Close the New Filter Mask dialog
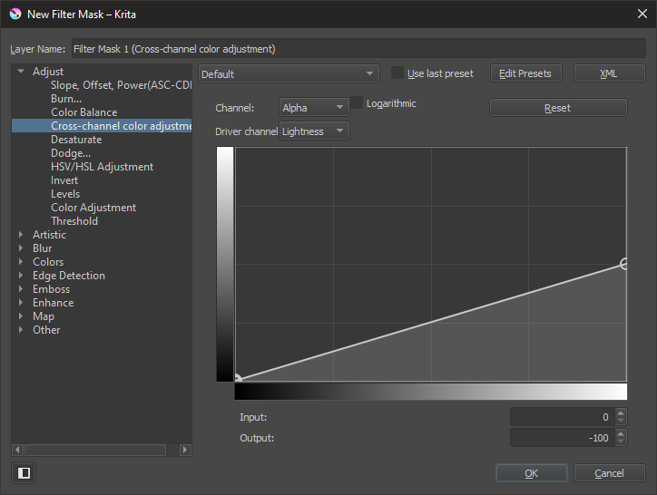The image size is (657, 495). (x=642, y=14)
